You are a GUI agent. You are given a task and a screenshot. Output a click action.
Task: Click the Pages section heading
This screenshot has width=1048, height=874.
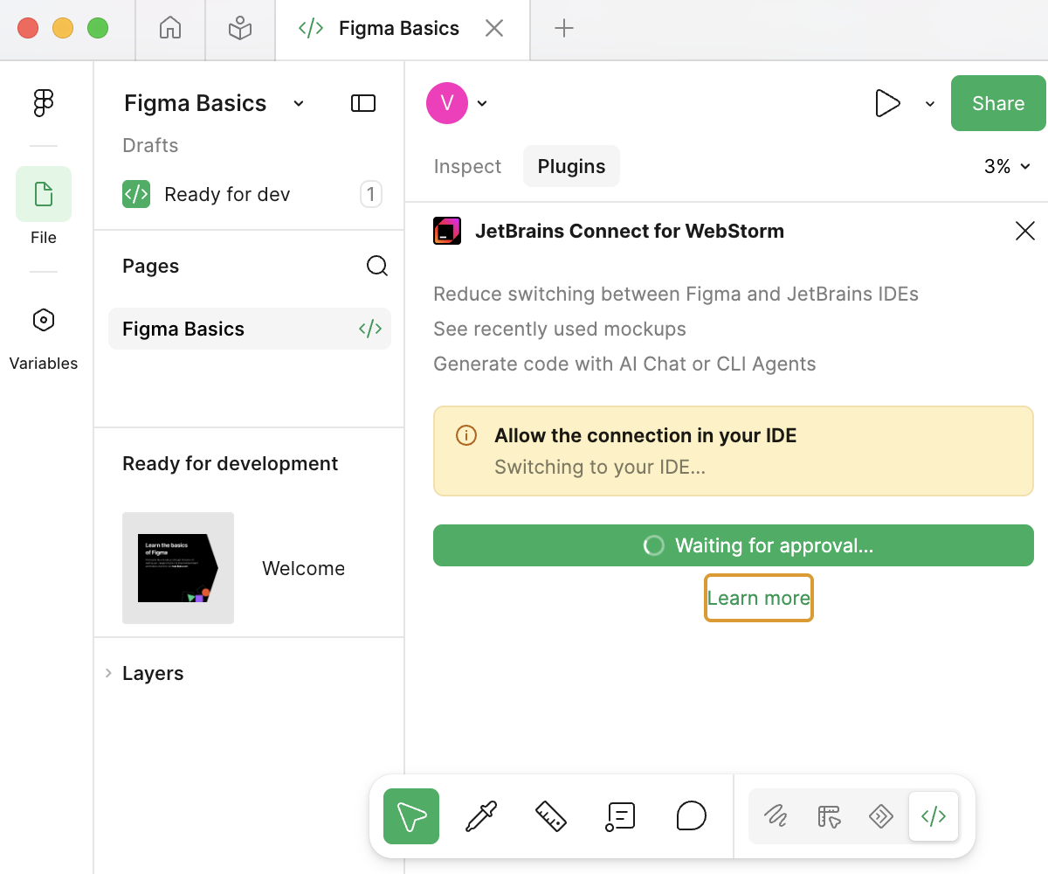150,266
